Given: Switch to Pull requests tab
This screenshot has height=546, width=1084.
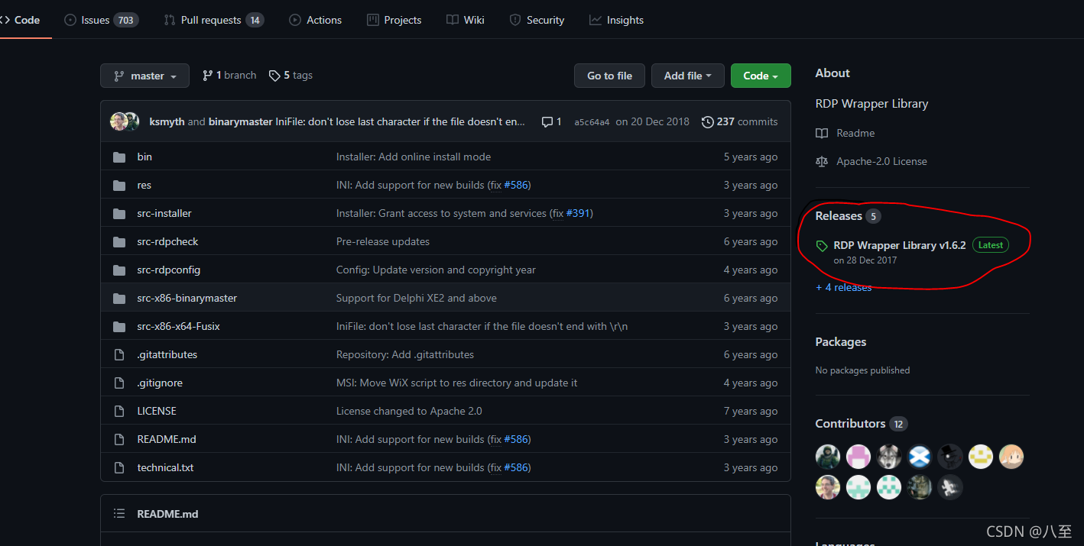Looking at the screenshot, I should 213,20.
